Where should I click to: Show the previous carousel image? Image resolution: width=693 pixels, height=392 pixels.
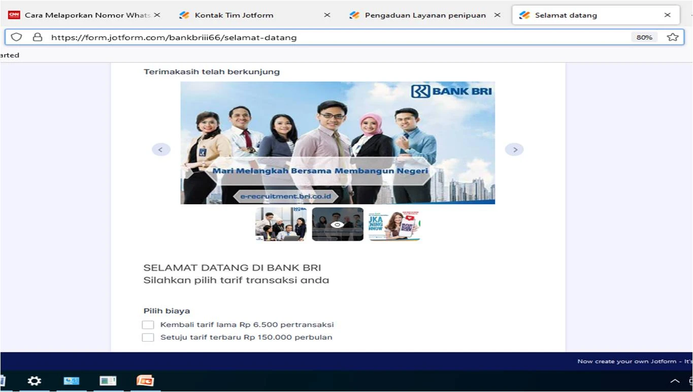coord(160,149)
